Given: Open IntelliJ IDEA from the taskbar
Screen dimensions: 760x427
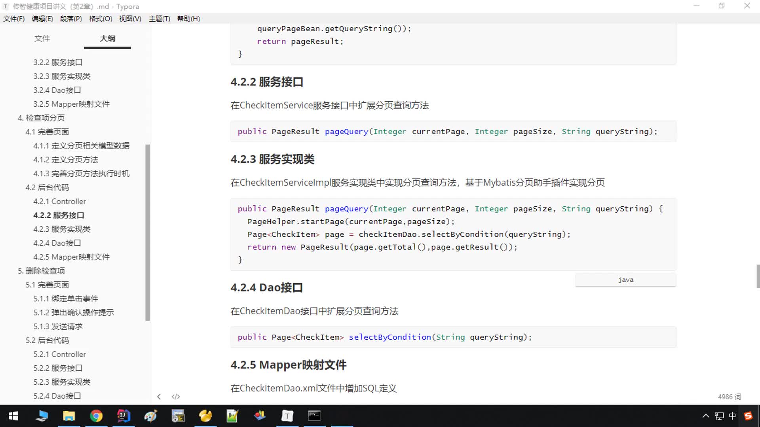Looking at the screenshot, I should [x=123, y=416].
